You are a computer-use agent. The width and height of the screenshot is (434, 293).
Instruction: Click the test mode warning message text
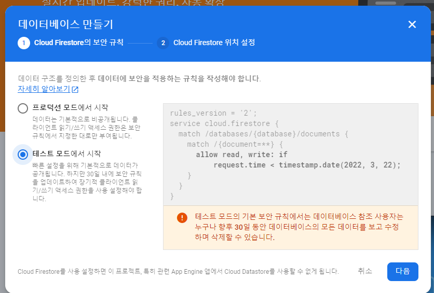tap(299, 227)
